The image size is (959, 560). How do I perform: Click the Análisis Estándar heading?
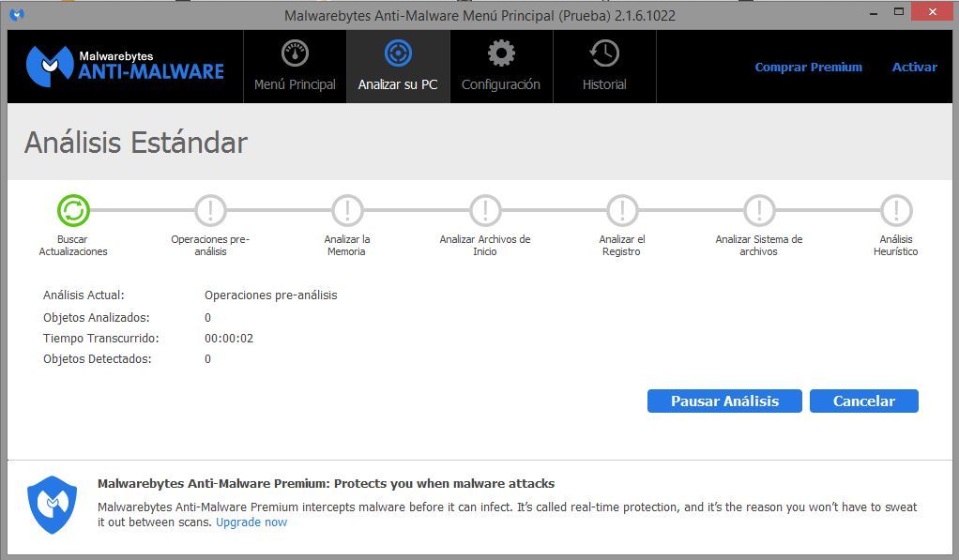(x=136, y=143)
